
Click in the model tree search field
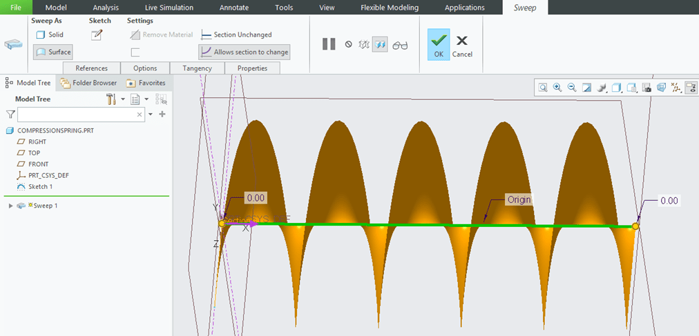point(76,115)
